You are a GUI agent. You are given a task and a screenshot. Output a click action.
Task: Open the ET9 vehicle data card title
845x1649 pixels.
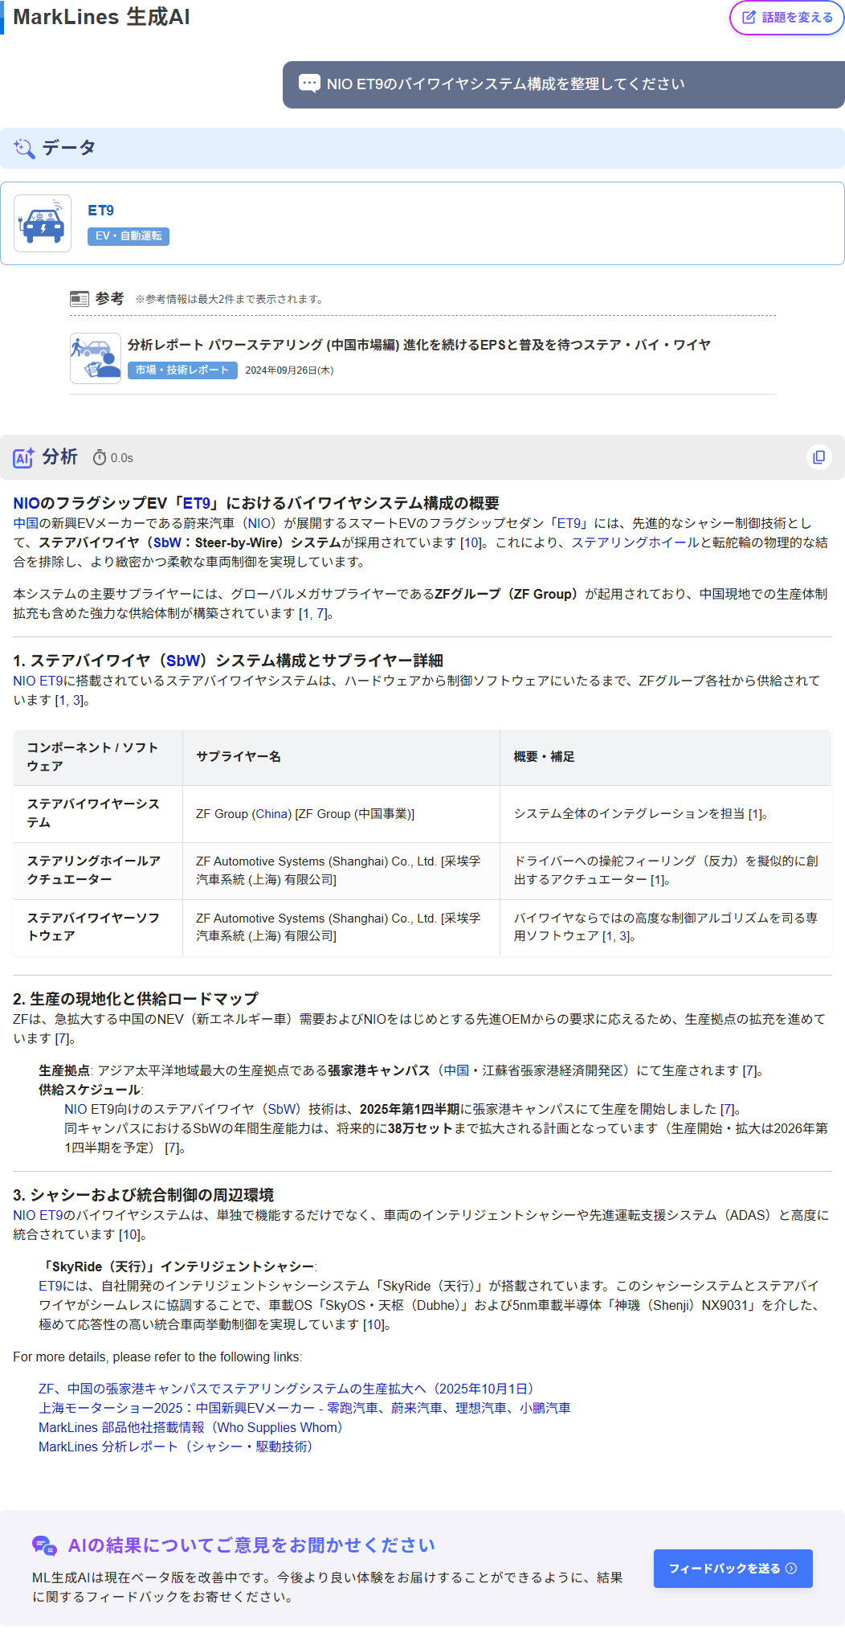(100, 211)
